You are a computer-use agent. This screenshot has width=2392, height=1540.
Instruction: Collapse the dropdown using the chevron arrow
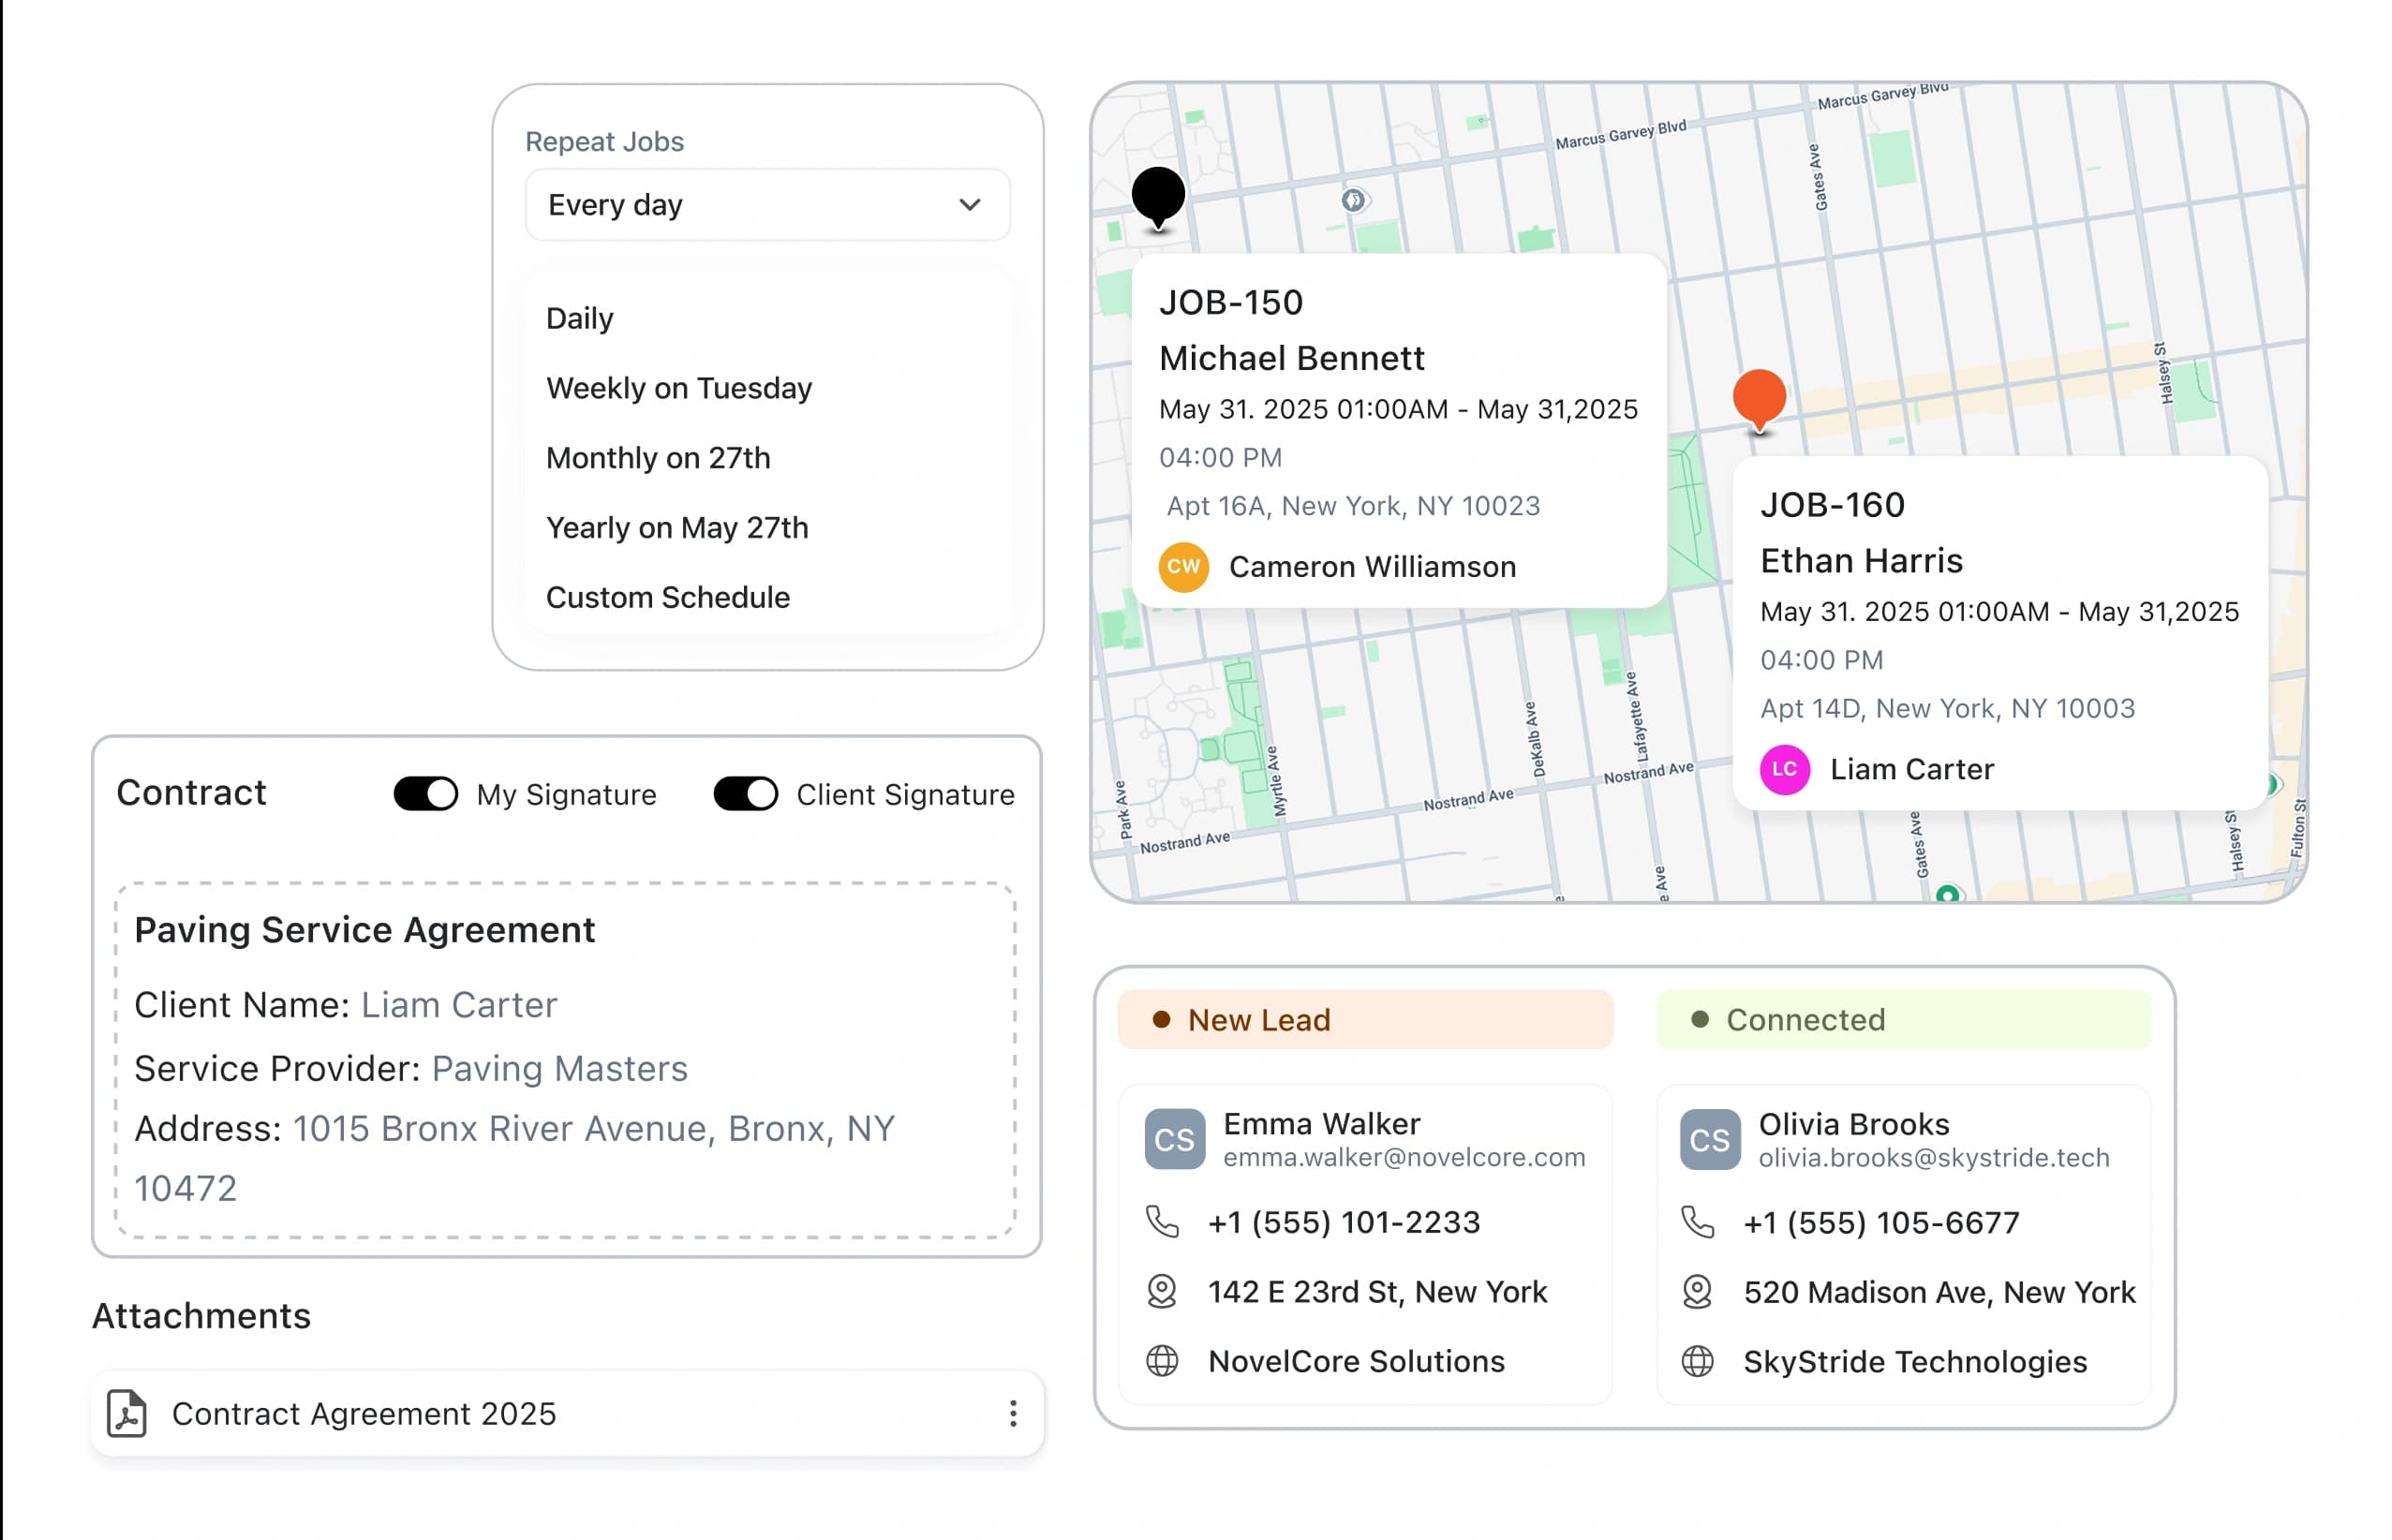pyautogui.click(x=969, y=205)
